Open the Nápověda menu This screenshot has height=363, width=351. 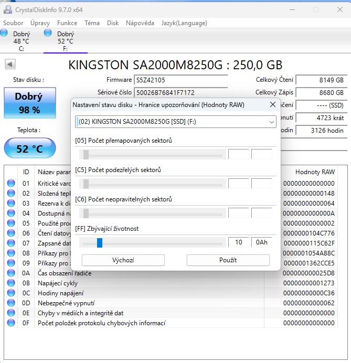(140, 23)
